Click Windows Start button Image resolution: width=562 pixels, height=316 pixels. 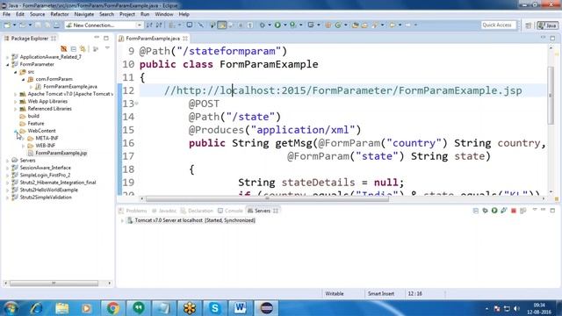pos(11,308)
